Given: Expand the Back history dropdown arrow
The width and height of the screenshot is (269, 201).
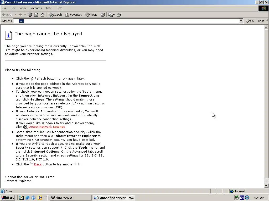Looking at the screenshot, I should pyautogui.click(x=15, y=15).
